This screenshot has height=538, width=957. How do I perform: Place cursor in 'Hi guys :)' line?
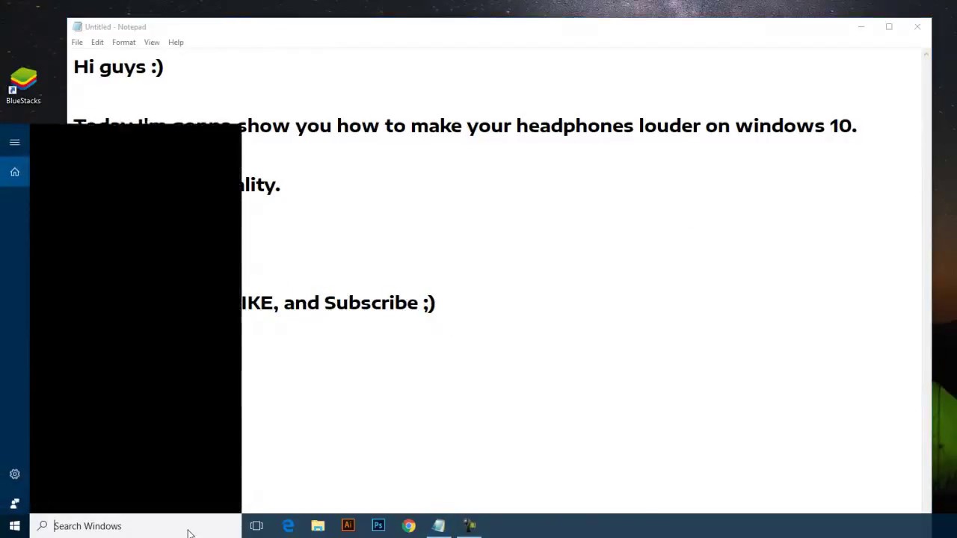pyautogui.click(x=118, y=67)
